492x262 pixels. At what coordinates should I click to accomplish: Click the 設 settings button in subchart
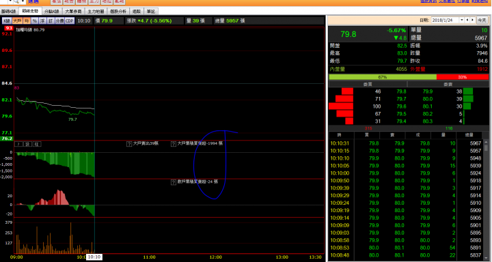[x=27, y=144]
